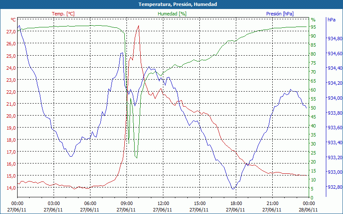
Task: Click pressure axis value '932,80'
Action: tap(335, 187)
